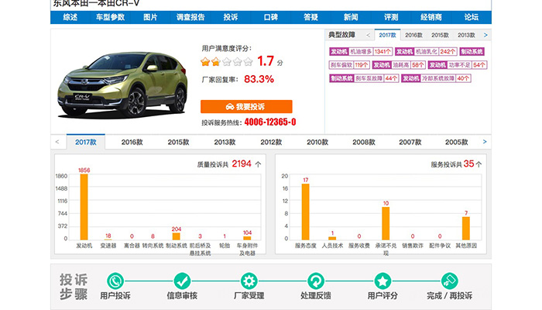The width and height of the screenshot is (542, 310).
Task: Click the 2194 quality complaints total
Action: click(x=242, y=164)
